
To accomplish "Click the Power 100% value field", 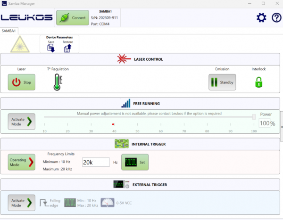I will (265, 123).
